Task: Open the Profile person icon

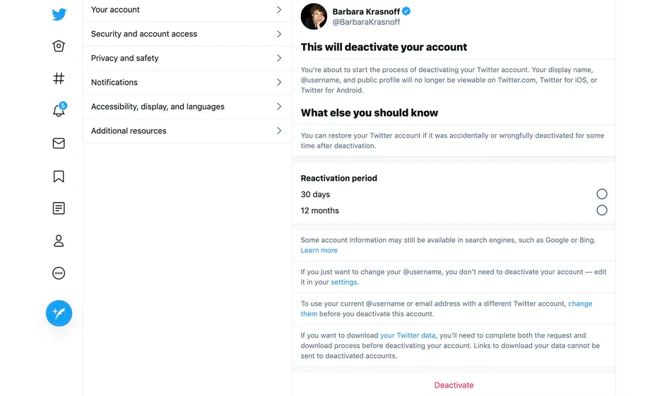Action: 59,241
